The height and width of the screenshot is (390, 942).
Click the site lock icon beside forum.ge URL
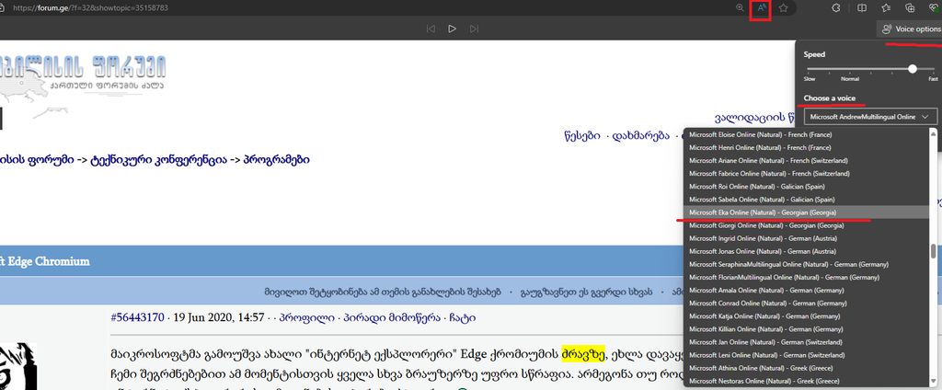pos(3,8)
